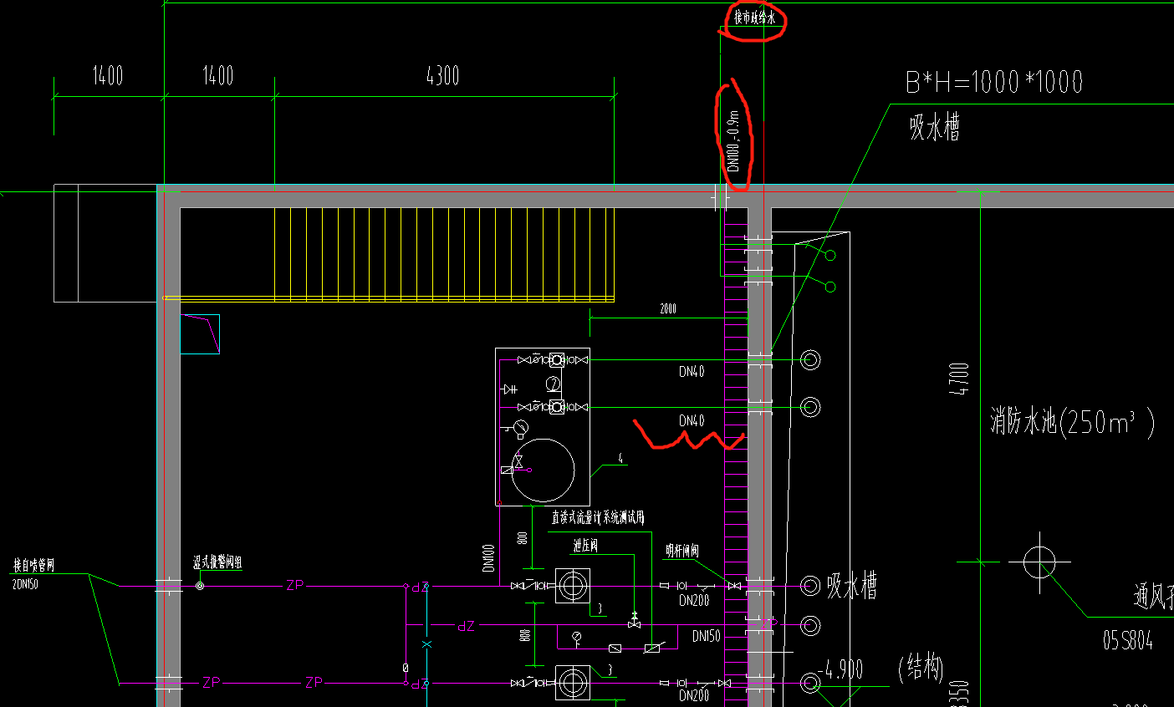This screenshot has height=707, width=1174.
Task: Click the ZP label on the pipe from 湿式报警阀组
Action: 294,586
